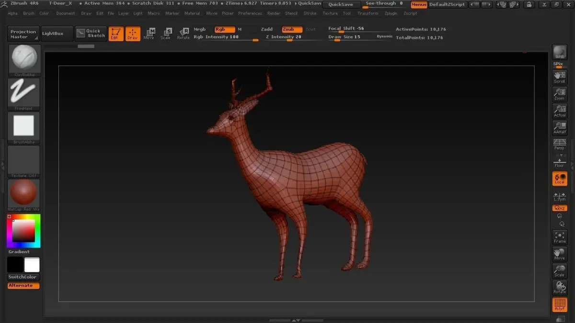Open the BrushAlpha picker

(24, 128)
